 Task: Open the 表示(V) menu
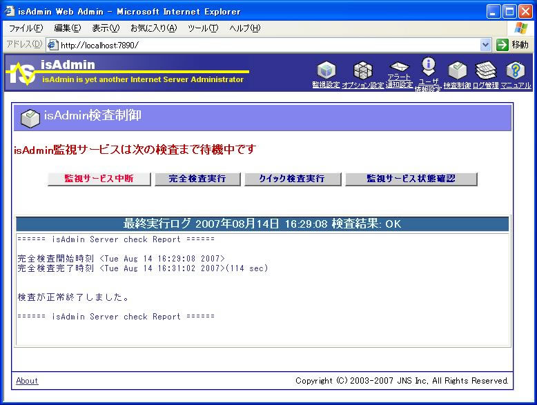tap(106, 28)
